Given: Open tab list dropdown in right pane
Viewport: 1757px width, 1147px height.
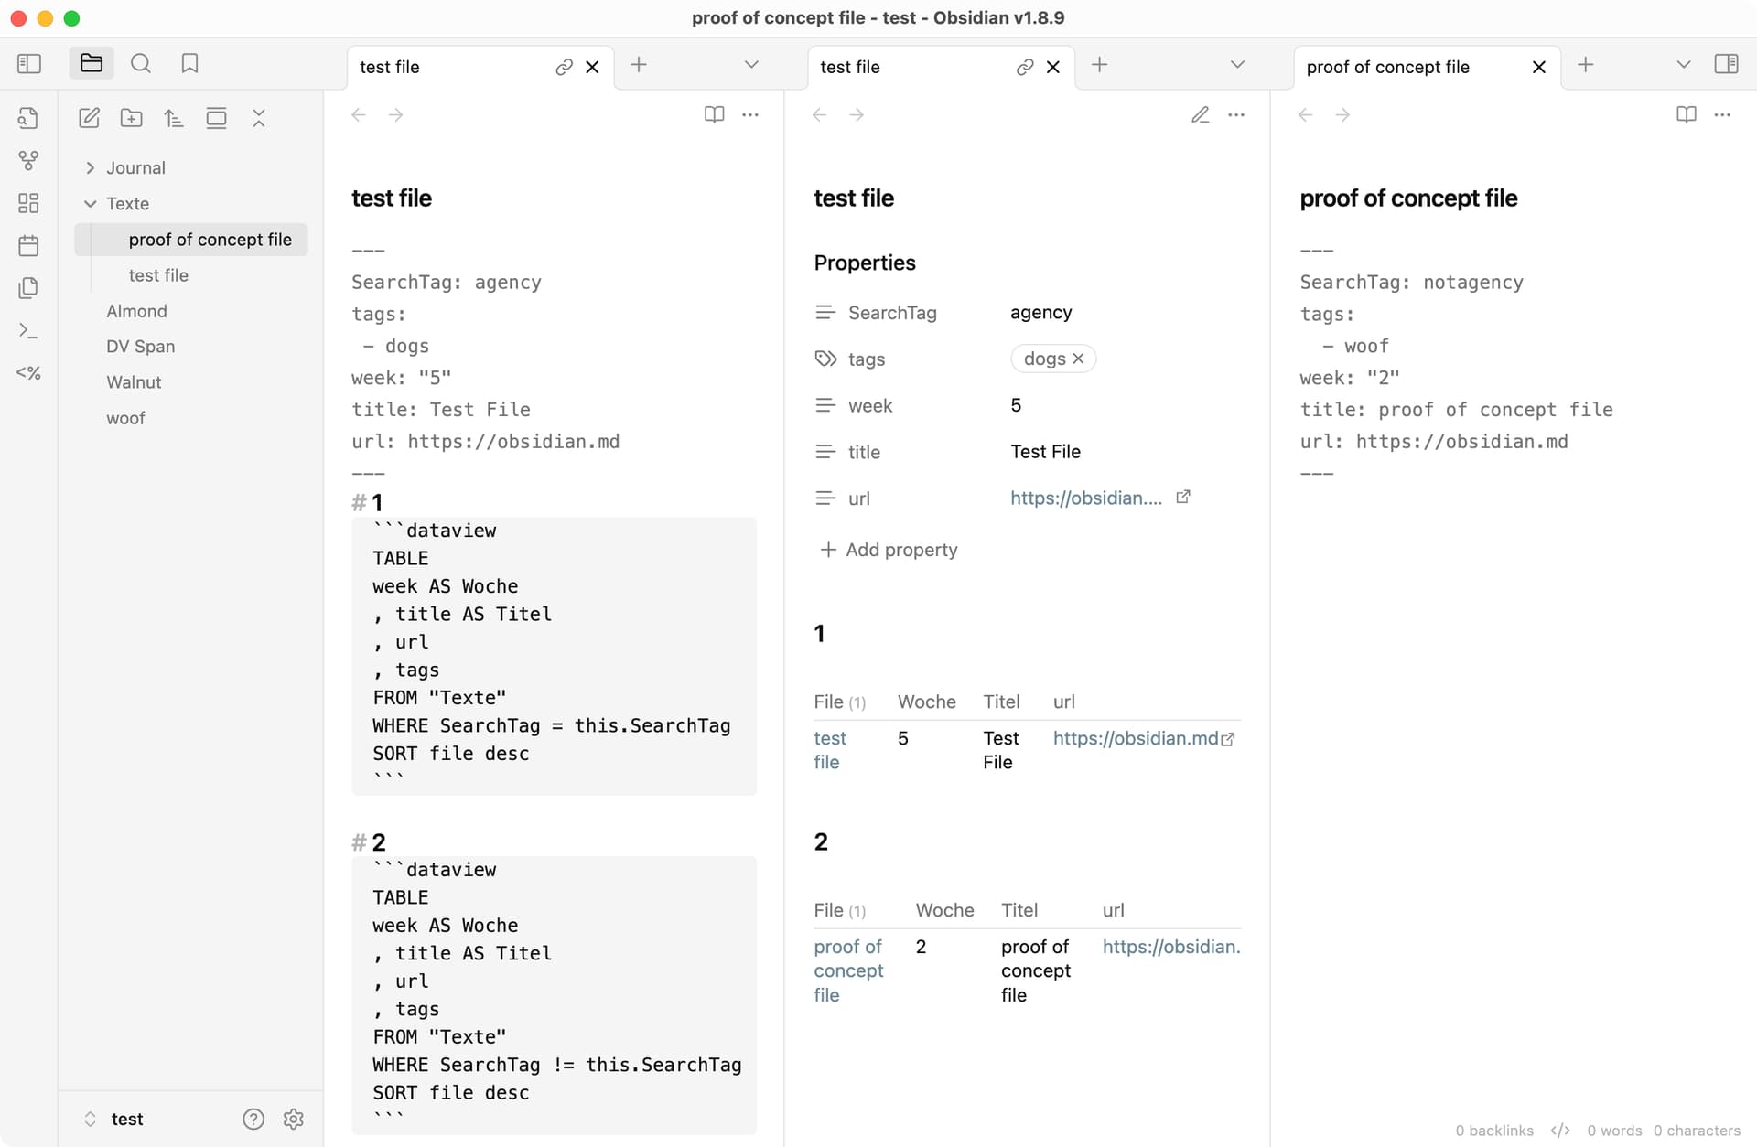Looking at the screenshot, I should [1683, 64].
